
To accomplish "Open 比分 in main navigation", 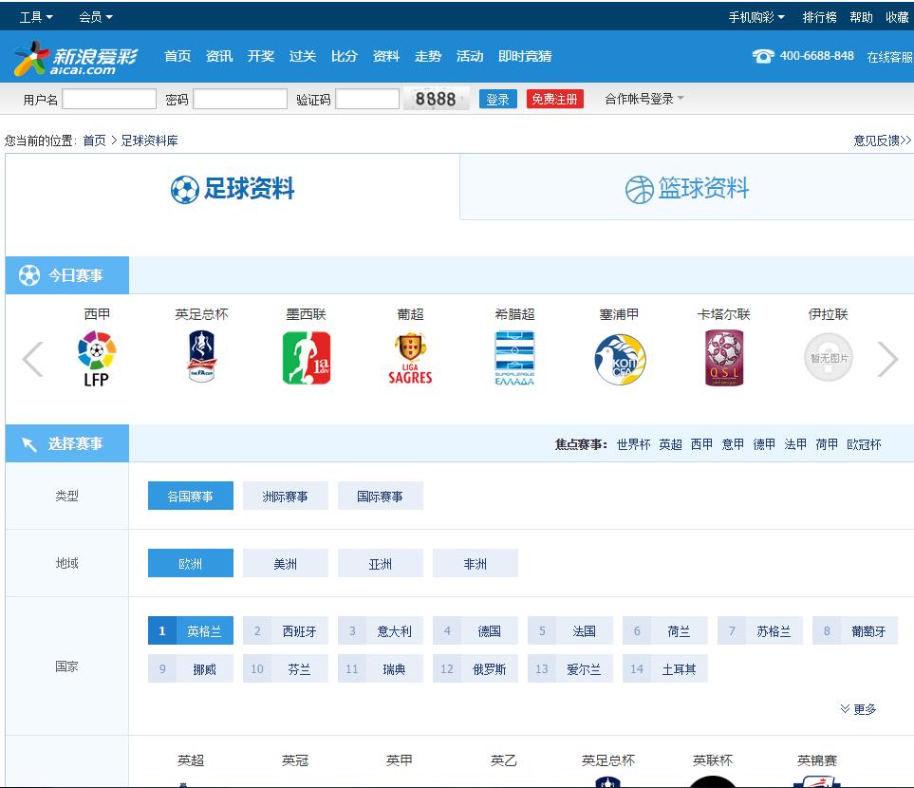I will 344,56.
